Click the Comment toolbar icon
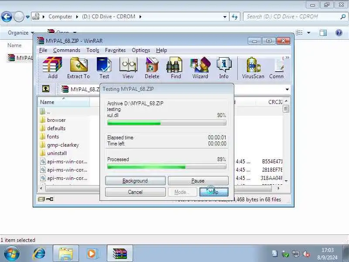 pyautogui.click(x=277, y=68)
